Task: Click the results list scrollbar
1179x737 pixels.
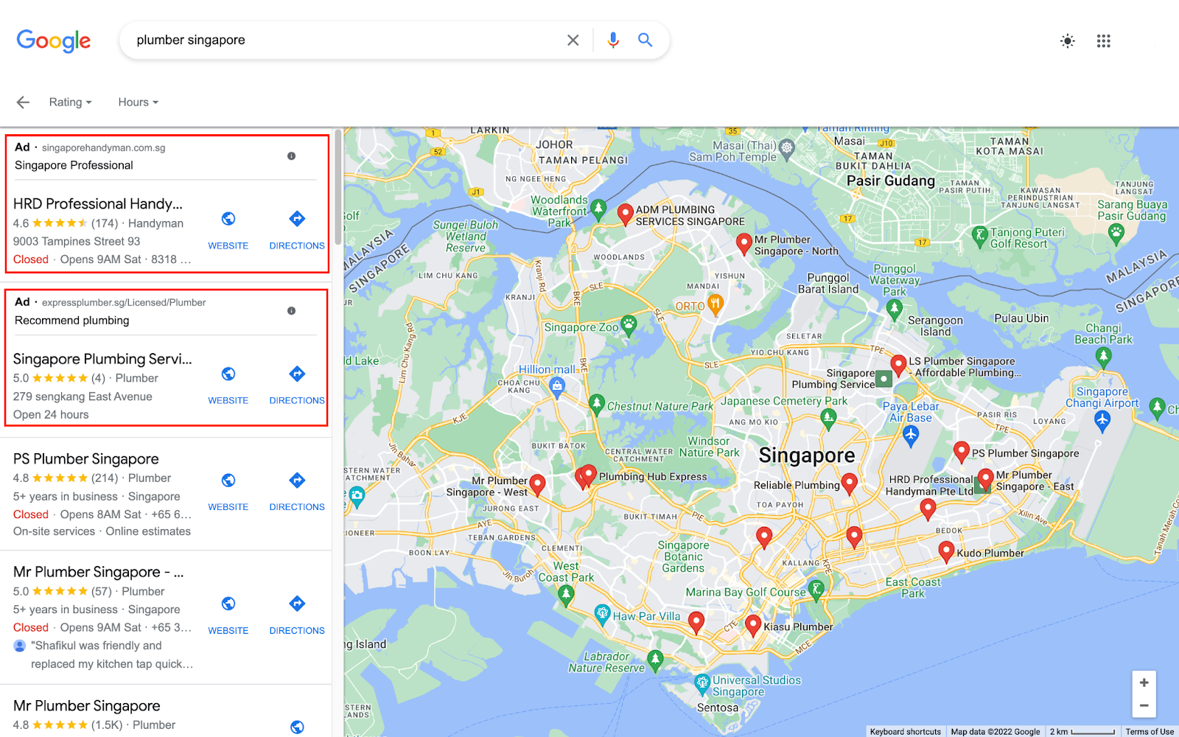Action: [338, 188]
